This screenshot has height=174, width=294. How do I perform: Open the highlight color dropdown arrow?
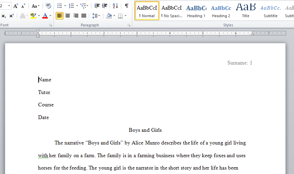(x=39, y=16)
